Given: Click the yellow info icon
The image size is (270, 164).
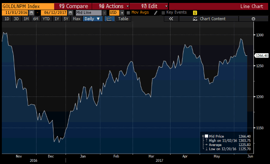Looking at the screenshot, I should tap(195, 13).
